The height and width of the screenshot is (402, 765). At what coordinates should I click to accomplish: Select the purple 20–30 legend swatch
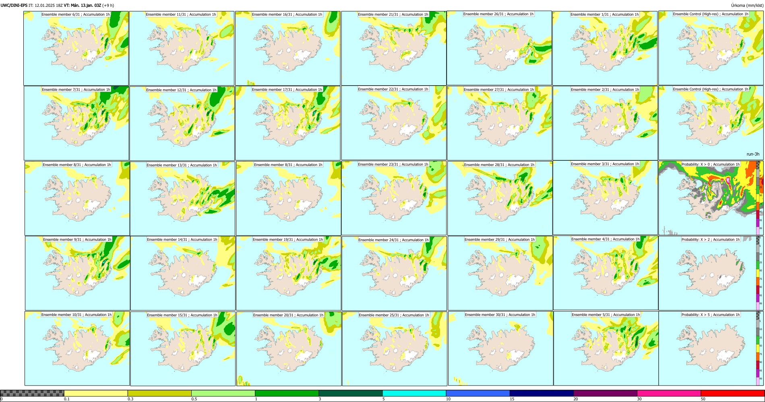pyautogui.click(x=605, y=393)
